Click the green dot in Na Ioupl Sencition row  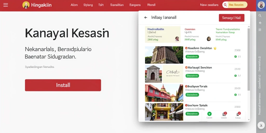click(x=235, y=76)
